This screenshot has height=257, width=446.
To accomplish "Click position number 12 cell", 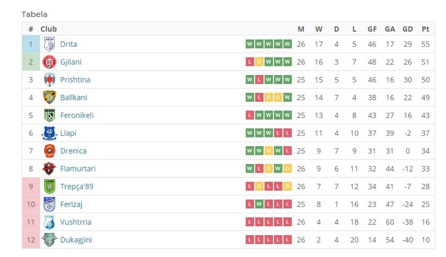I will 31,240.
